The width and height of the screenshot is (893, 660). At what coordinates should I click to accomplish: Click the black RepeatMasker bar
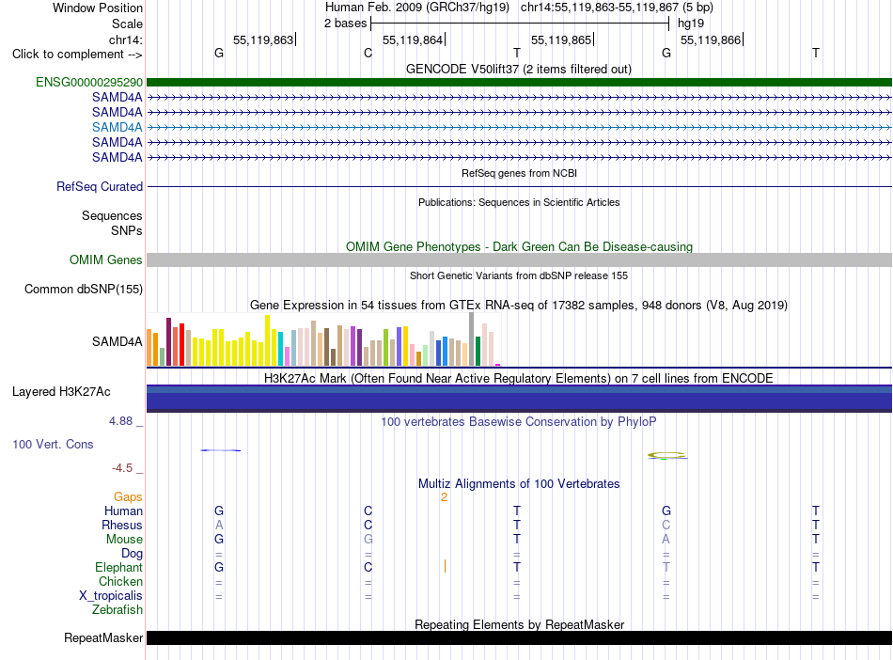coord(519,637)
